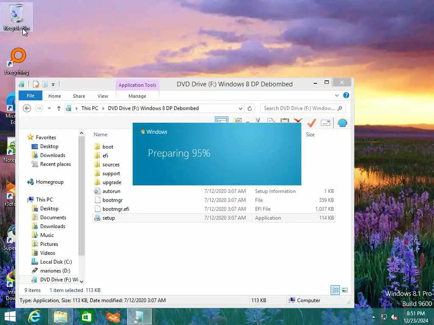Select the sources folder
Screen dimensions: 434x325
click(107, 165)
